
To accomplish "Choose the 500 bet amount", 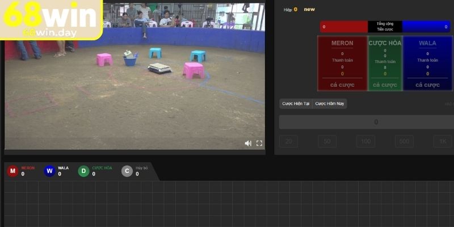I will click(404, 141).
